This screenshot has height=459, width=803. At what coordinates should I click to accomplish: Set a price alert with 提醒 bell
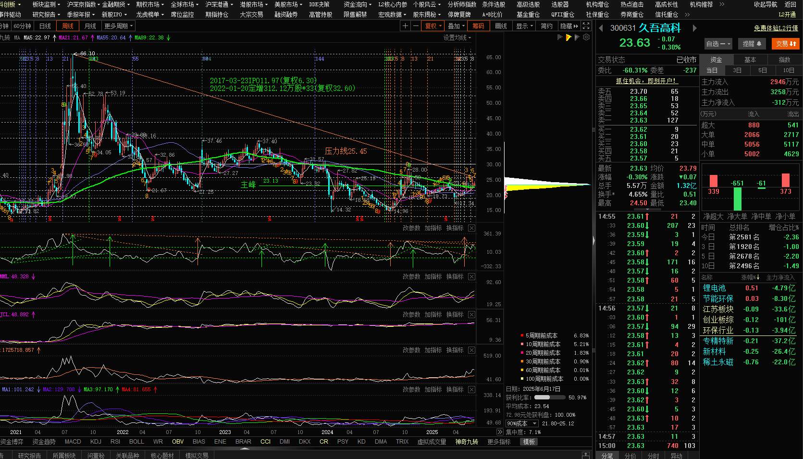(x=752, y=44)
